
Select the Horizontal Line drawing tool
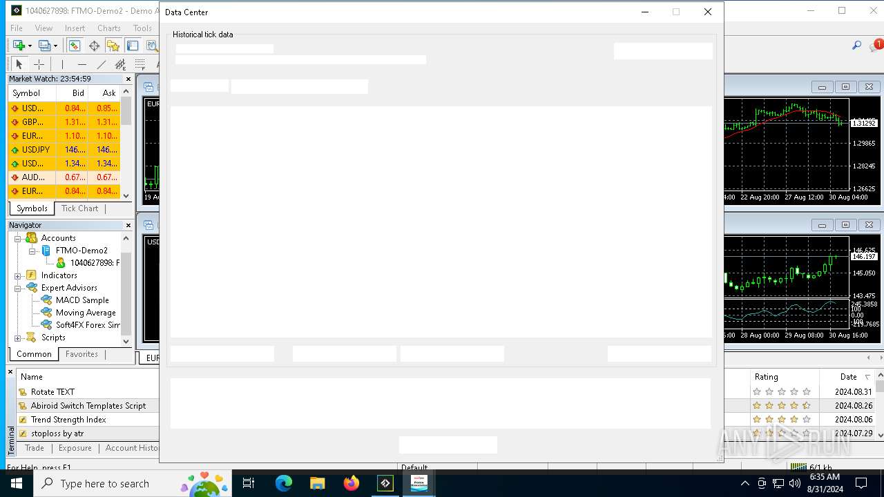[82, 64]
